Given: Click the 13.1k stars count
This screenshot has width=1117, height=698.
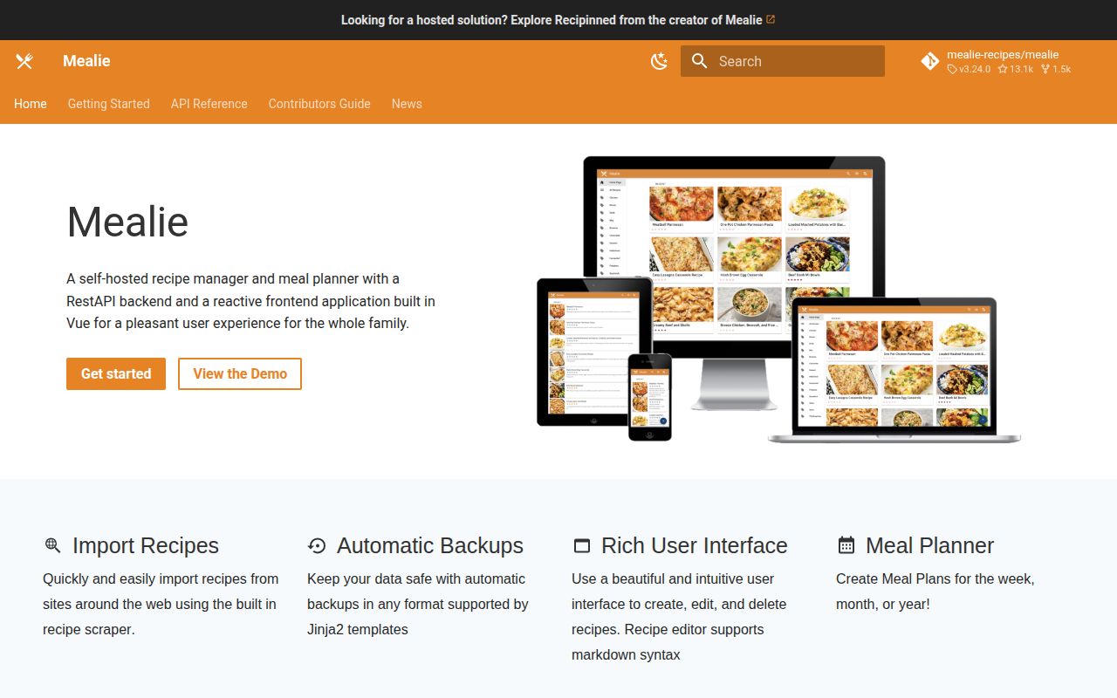Looking at the screenshot, I should [1016, 69].
